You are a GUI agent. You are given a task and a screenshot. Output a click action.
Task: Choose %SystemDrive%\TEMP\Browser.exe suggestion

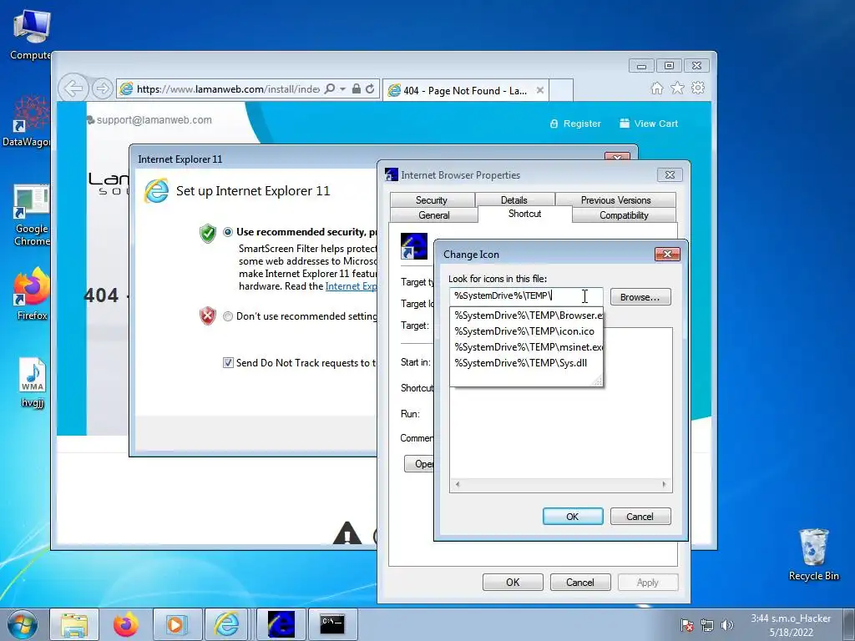pyautogui.click(x=527, y=315)
